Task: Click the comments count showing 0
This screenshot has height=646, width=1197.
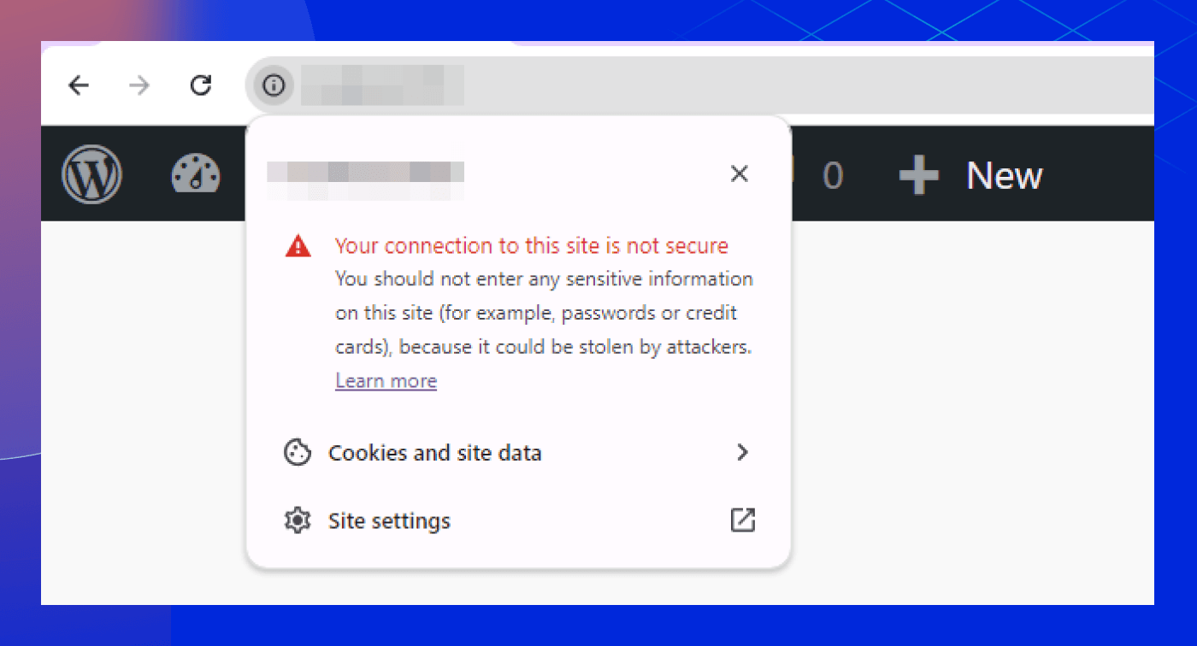Action: pos(832,176)
